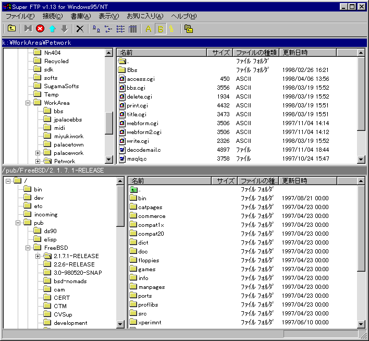The height and width of the screenshot is (341, 369).
Task: Click the gray download arrow icon
Action: tap(64, 29)
